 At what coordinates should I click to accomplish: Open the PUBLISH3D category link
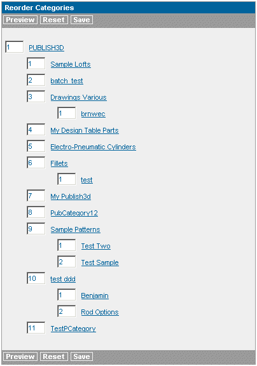[46, 48]
